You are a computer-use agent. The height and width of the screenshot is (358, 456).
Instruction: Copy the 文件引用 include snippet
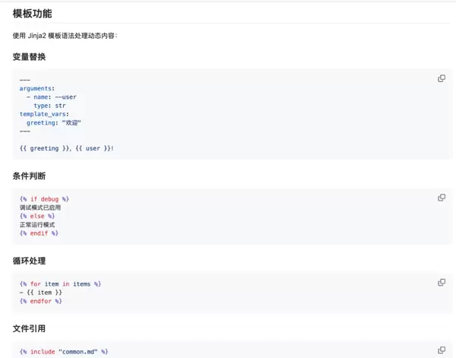pos(442,350)
